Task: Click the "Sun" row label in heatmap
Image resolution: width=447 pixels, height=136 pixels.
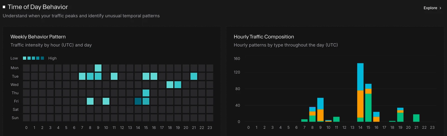Action: pyautogui.click(x=15, y=118)
